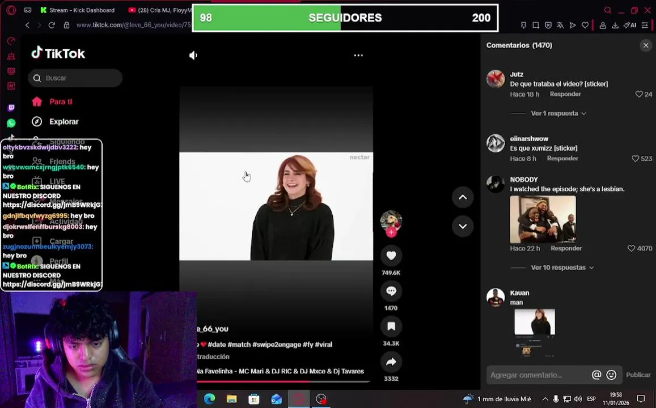Follow the creator with the red plus badge
The height and width of the screenshot is (408, 656).
pyautogui.click(x=391, y=232)
